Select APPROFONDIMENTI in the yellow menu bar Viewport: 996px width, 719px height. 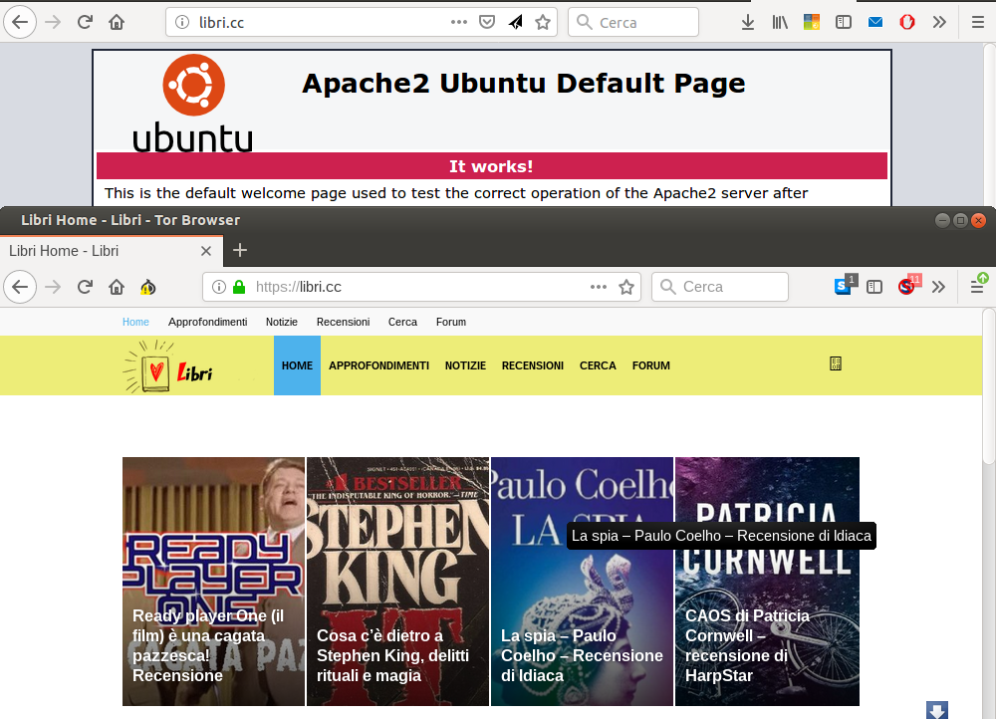pos(378,365)
